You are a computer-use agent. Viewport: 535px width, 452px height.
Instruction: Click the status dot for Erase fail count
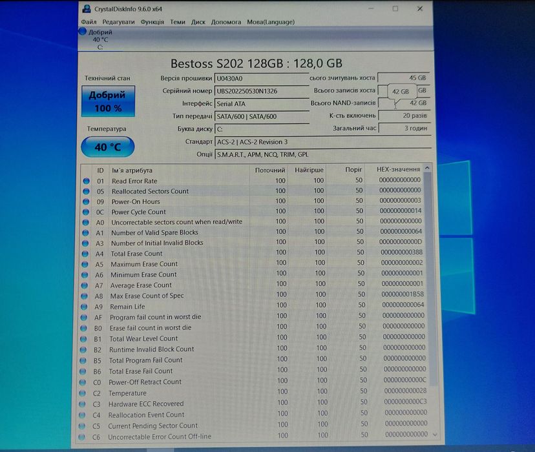click(83, 328)
